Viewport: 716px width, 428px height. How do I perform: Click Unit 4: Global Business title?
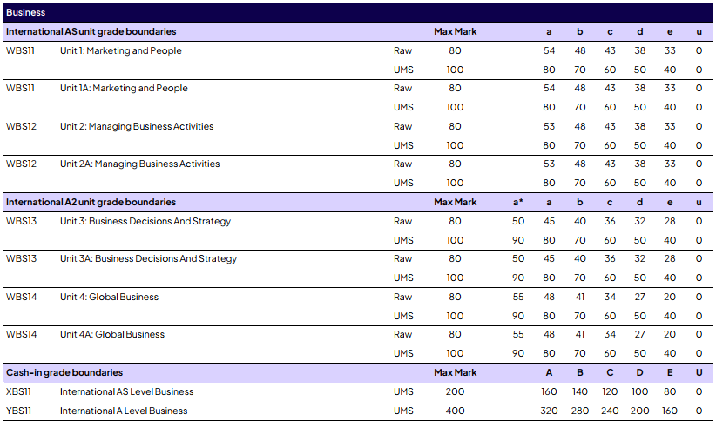point(109,297)
